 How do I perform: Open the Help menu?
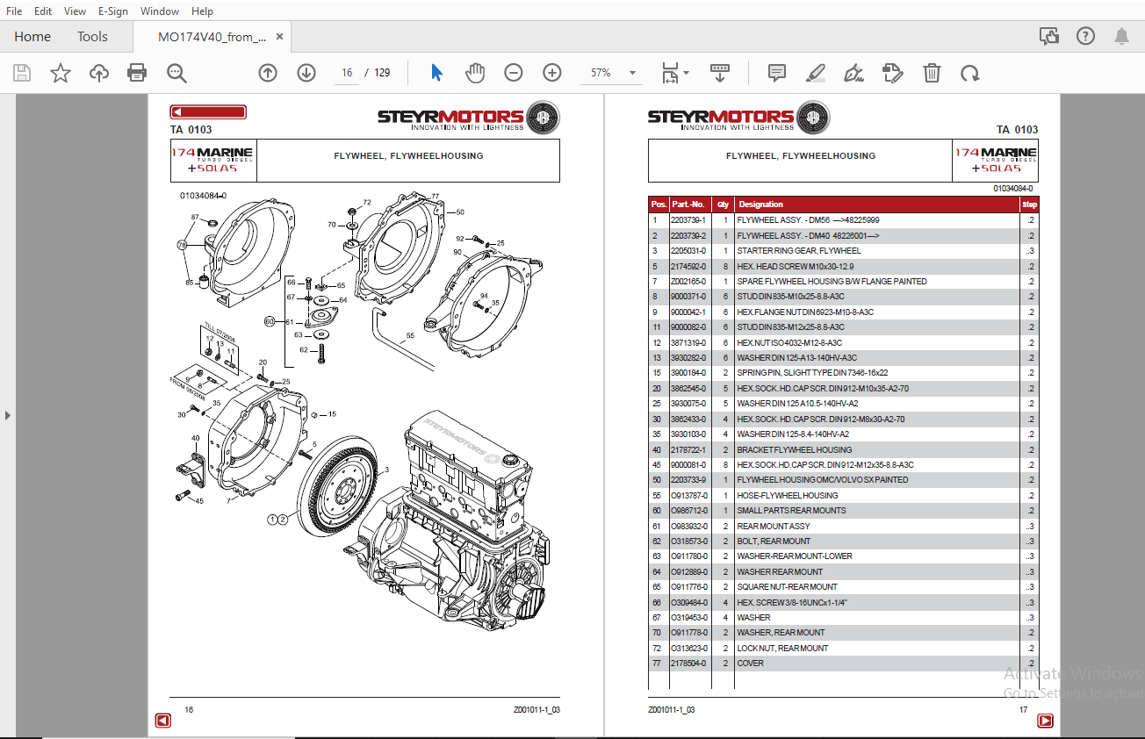[x=202, y=11]
